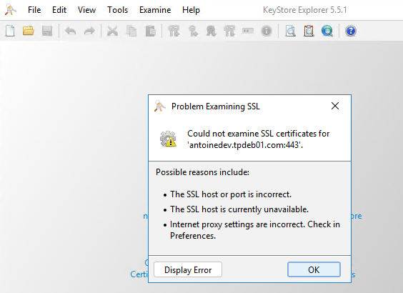Viewport: 403px width, 293px height.
Task: Click 'The SSL host is currently unavailable.'
Action: coord(239,209)
